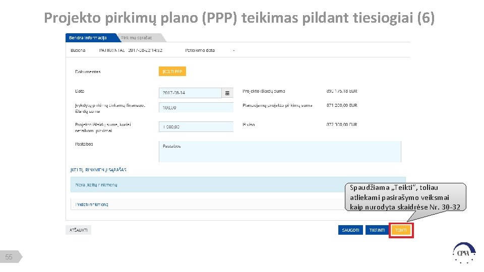
Task: Click the Pridėti rinkmeną add file link
Action: coord(92,205)
